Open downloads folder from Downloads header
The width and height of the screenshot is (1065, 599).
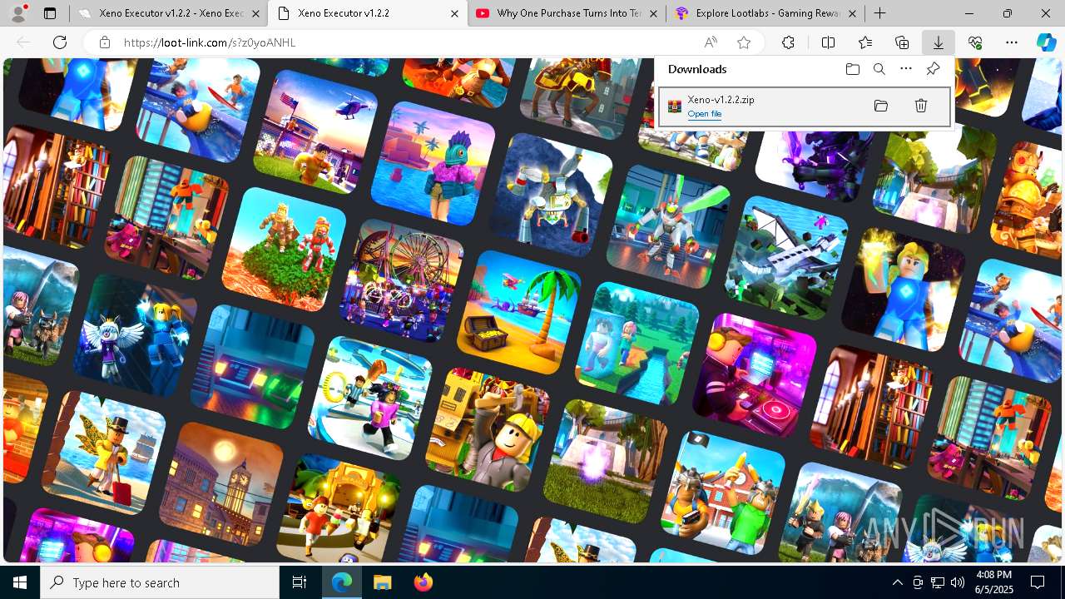853,69
